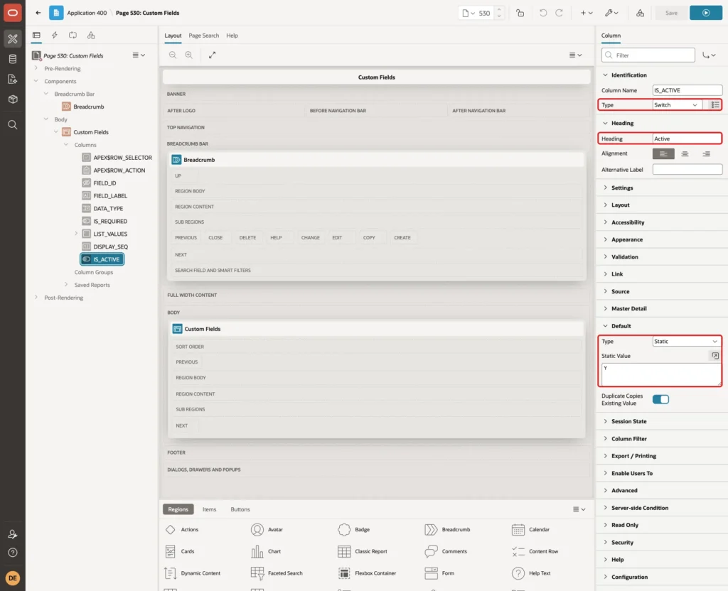
Task: Expand the LIST_VALUES tree node
Action: click(x=76, y=233)
